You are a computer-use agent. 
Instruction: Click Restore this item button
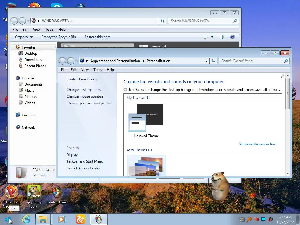[98, 37]
